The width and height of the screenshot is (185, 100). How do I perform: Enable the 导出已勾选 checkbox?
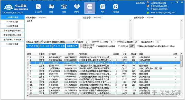[81, 47]
